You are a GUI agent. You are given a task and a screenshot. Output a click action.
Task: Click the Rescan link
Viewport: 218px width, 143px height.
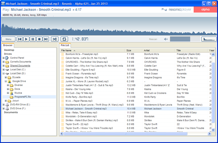(153, 39)
